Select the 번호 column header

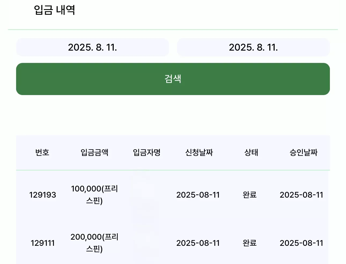coord(42,152)
